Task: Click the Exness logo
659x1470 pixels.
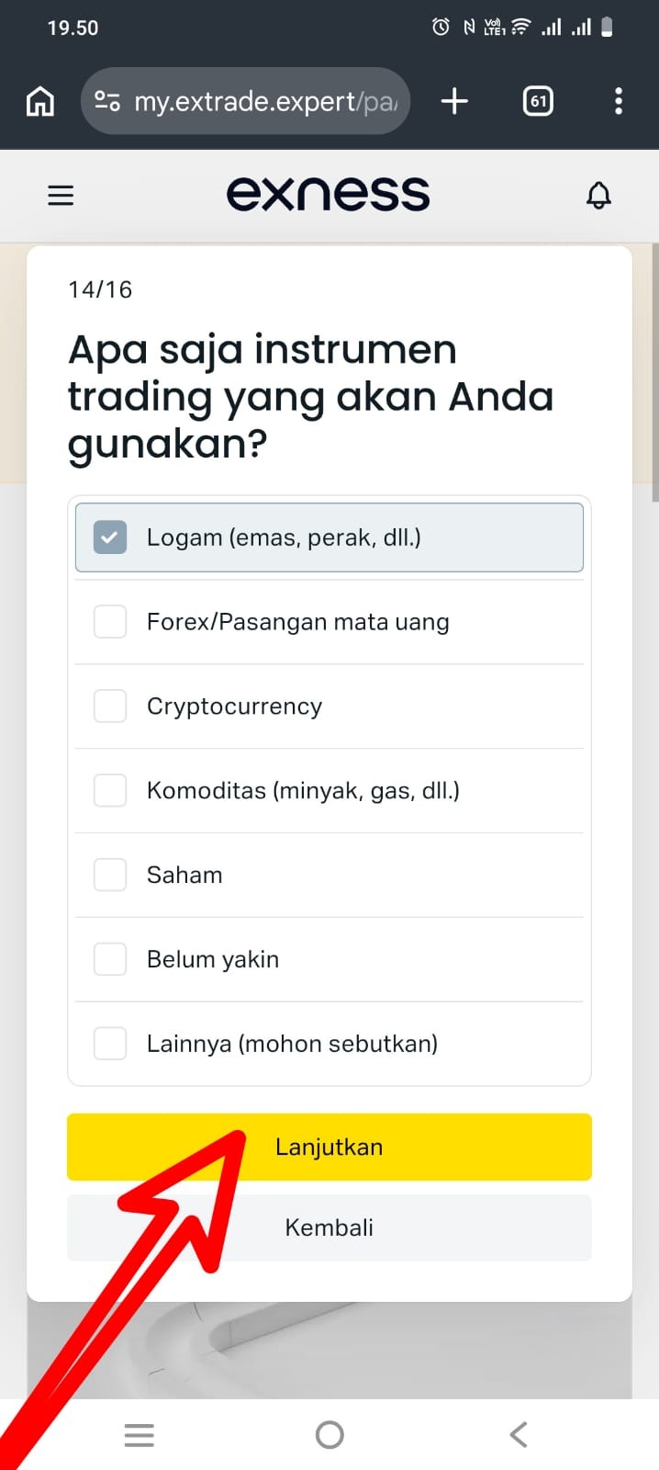Action: click(x=328, y=194)
